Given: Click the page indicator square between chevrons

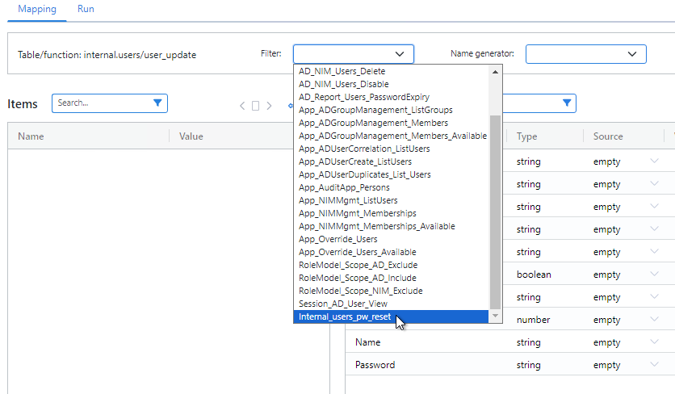Looking at the screenshot, I should [255, 106].
